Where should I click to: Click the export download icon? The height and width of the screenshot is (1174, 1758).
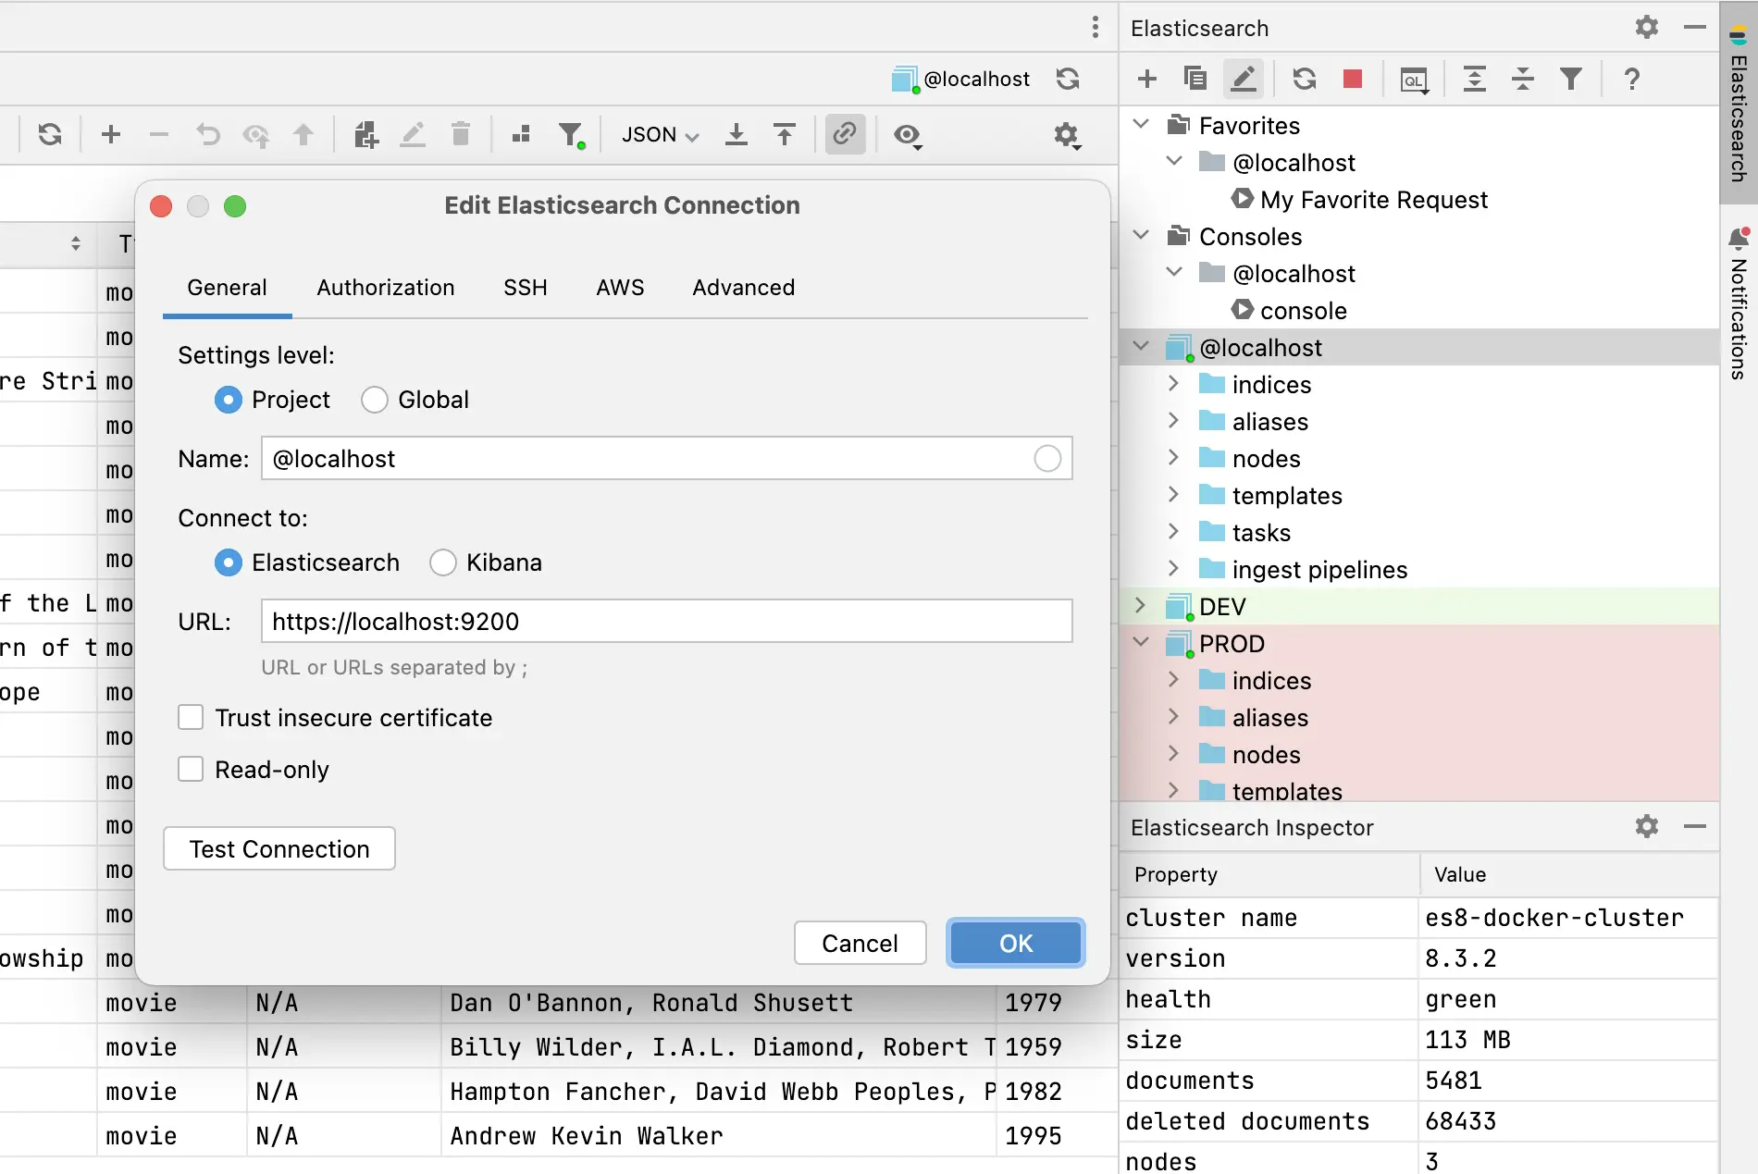pyautogui.click(x=737, y=135)
